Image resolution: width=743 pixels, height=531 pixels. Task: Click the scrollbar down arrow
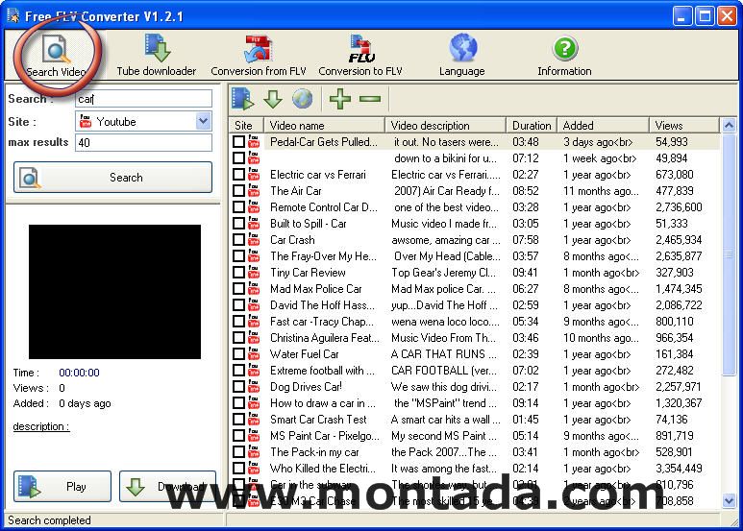coord(729,500)
